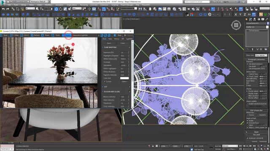Click the Contrast spinner arrows
Viewport: 270px width, 151px height.
click(x=128, y=62)
